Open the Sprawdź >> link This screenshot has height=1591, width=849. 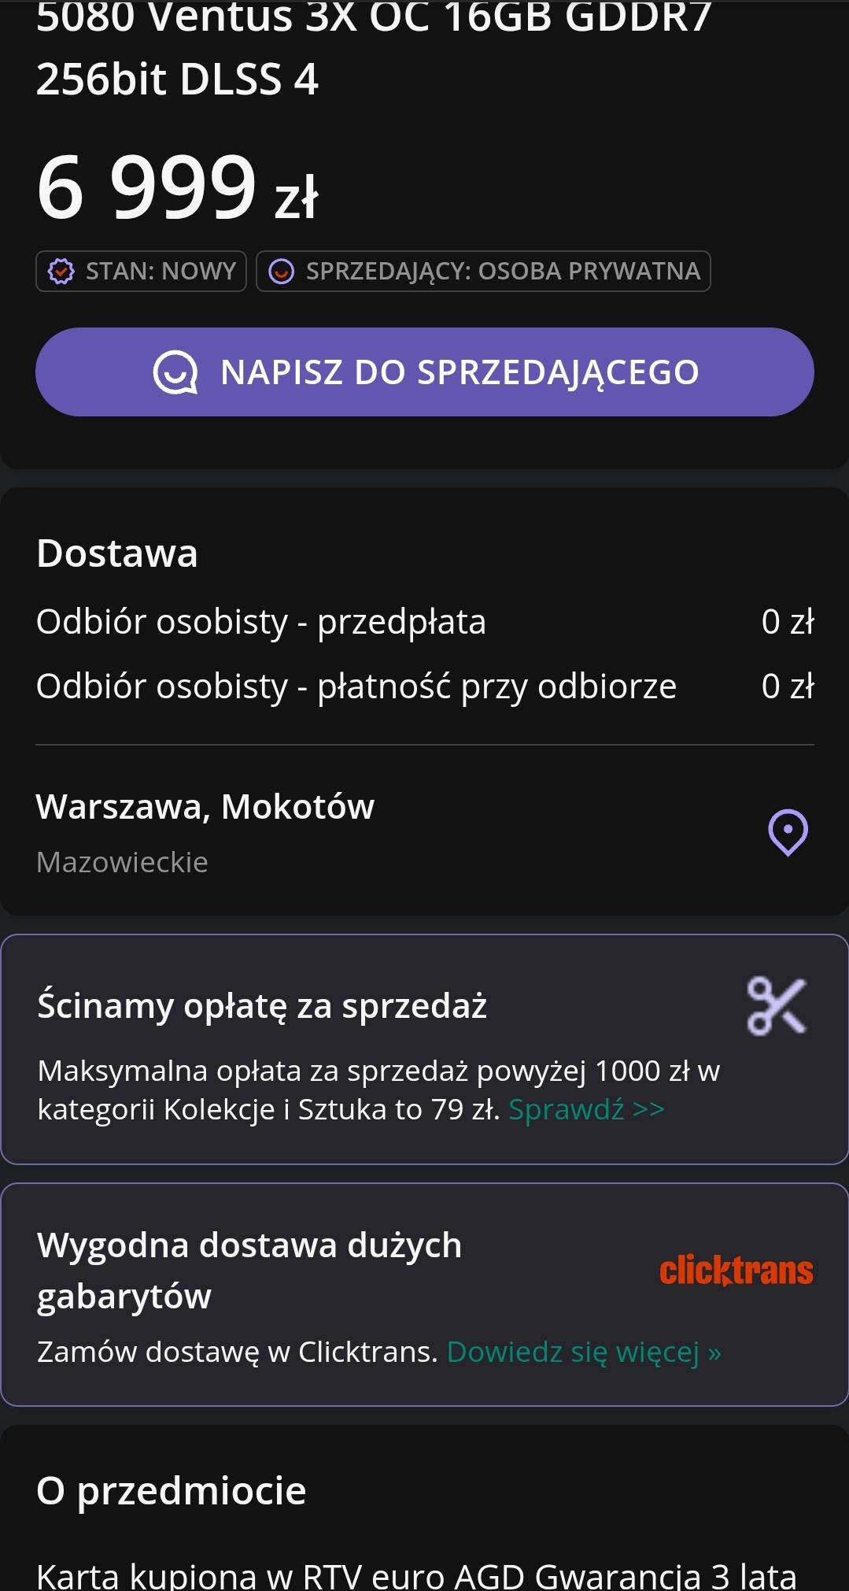pos(586,1109)
